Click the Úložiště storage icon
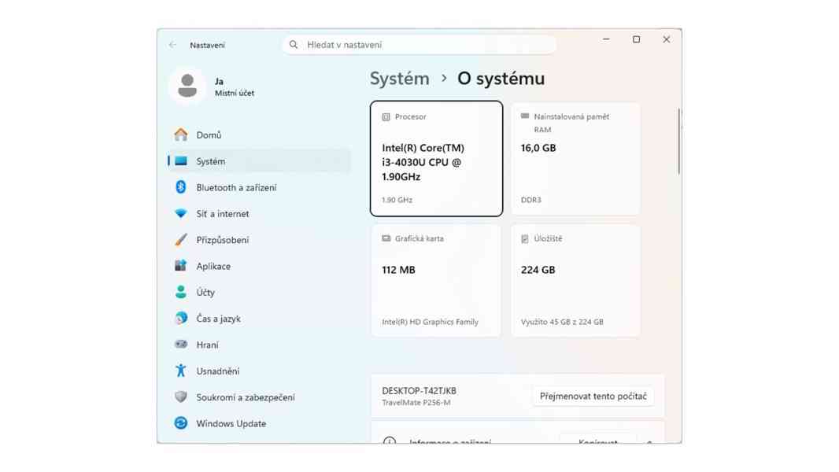 525,239
